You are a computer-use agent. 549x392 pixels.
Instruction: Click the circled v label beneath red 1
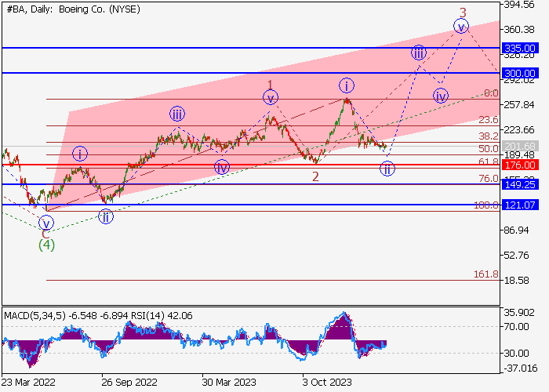point(271,98)
